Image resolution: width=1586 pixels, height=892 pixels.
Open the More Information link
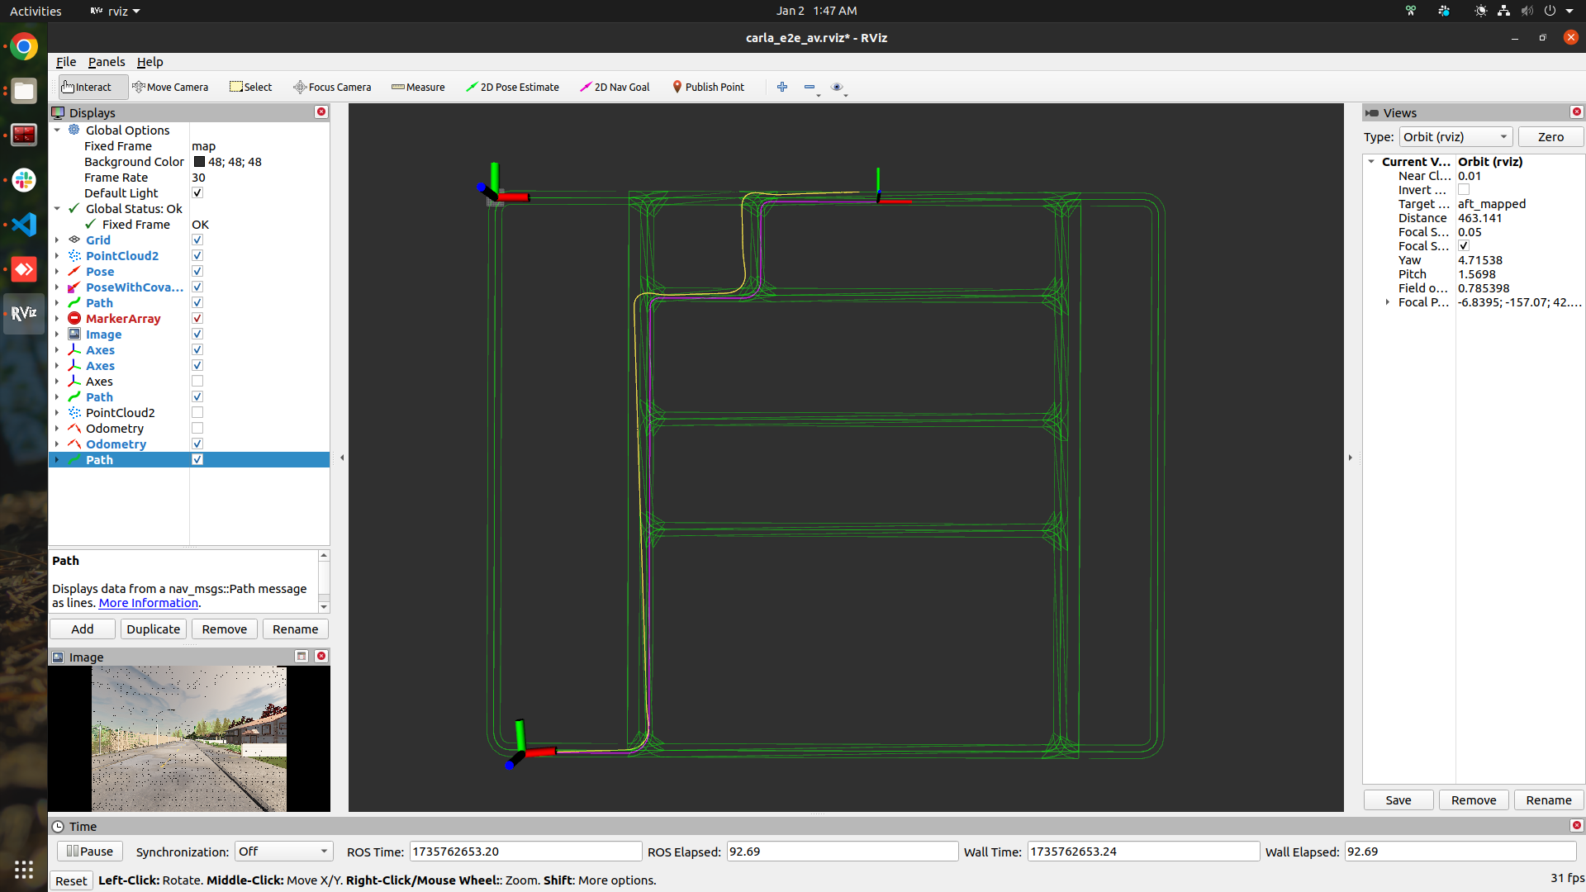149,603
